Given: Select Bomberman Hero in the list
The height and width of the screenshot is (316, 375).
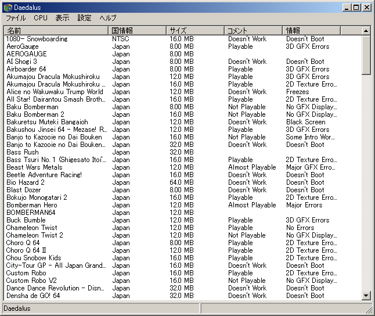Looking at the screenshot, I should click(x=32, y=205).
